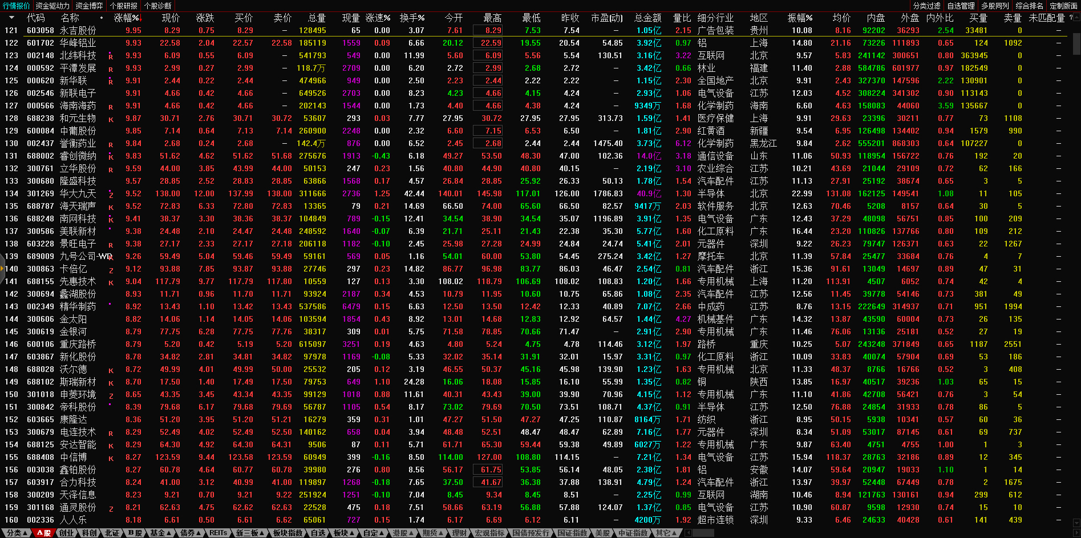This screenshot has height=538, width=1081.
Task: Open the 个股诊断 tab
Action: 157,6
